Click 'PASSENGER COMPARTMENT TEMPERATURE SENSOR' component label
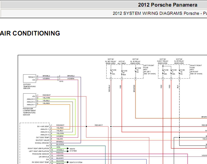The height and width of the screenshot is (164, 207). pos(29,112)
